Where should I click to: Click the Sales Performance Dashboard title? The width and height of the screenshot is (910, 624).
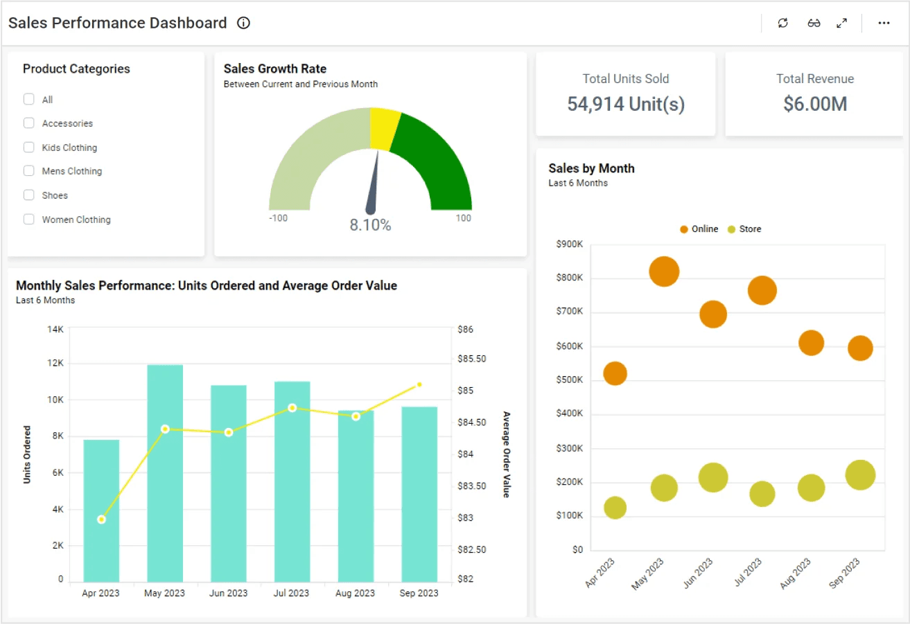click(x=118, y=23)
